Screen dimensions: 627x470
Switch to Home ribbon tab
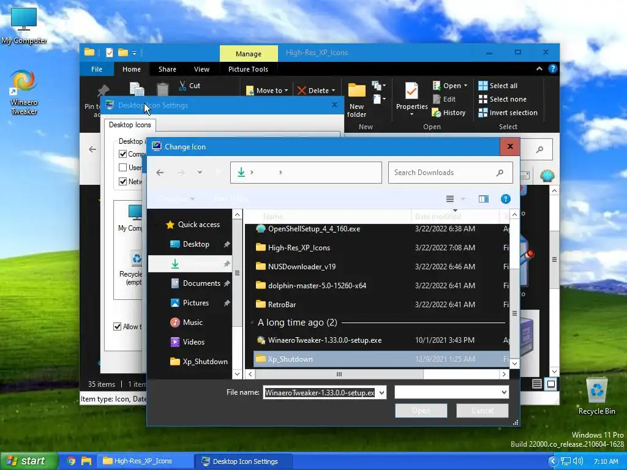click(132, 69)
